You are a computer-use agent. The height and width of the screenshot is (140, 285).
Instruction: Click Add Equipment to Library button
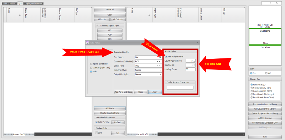point(265,109)
